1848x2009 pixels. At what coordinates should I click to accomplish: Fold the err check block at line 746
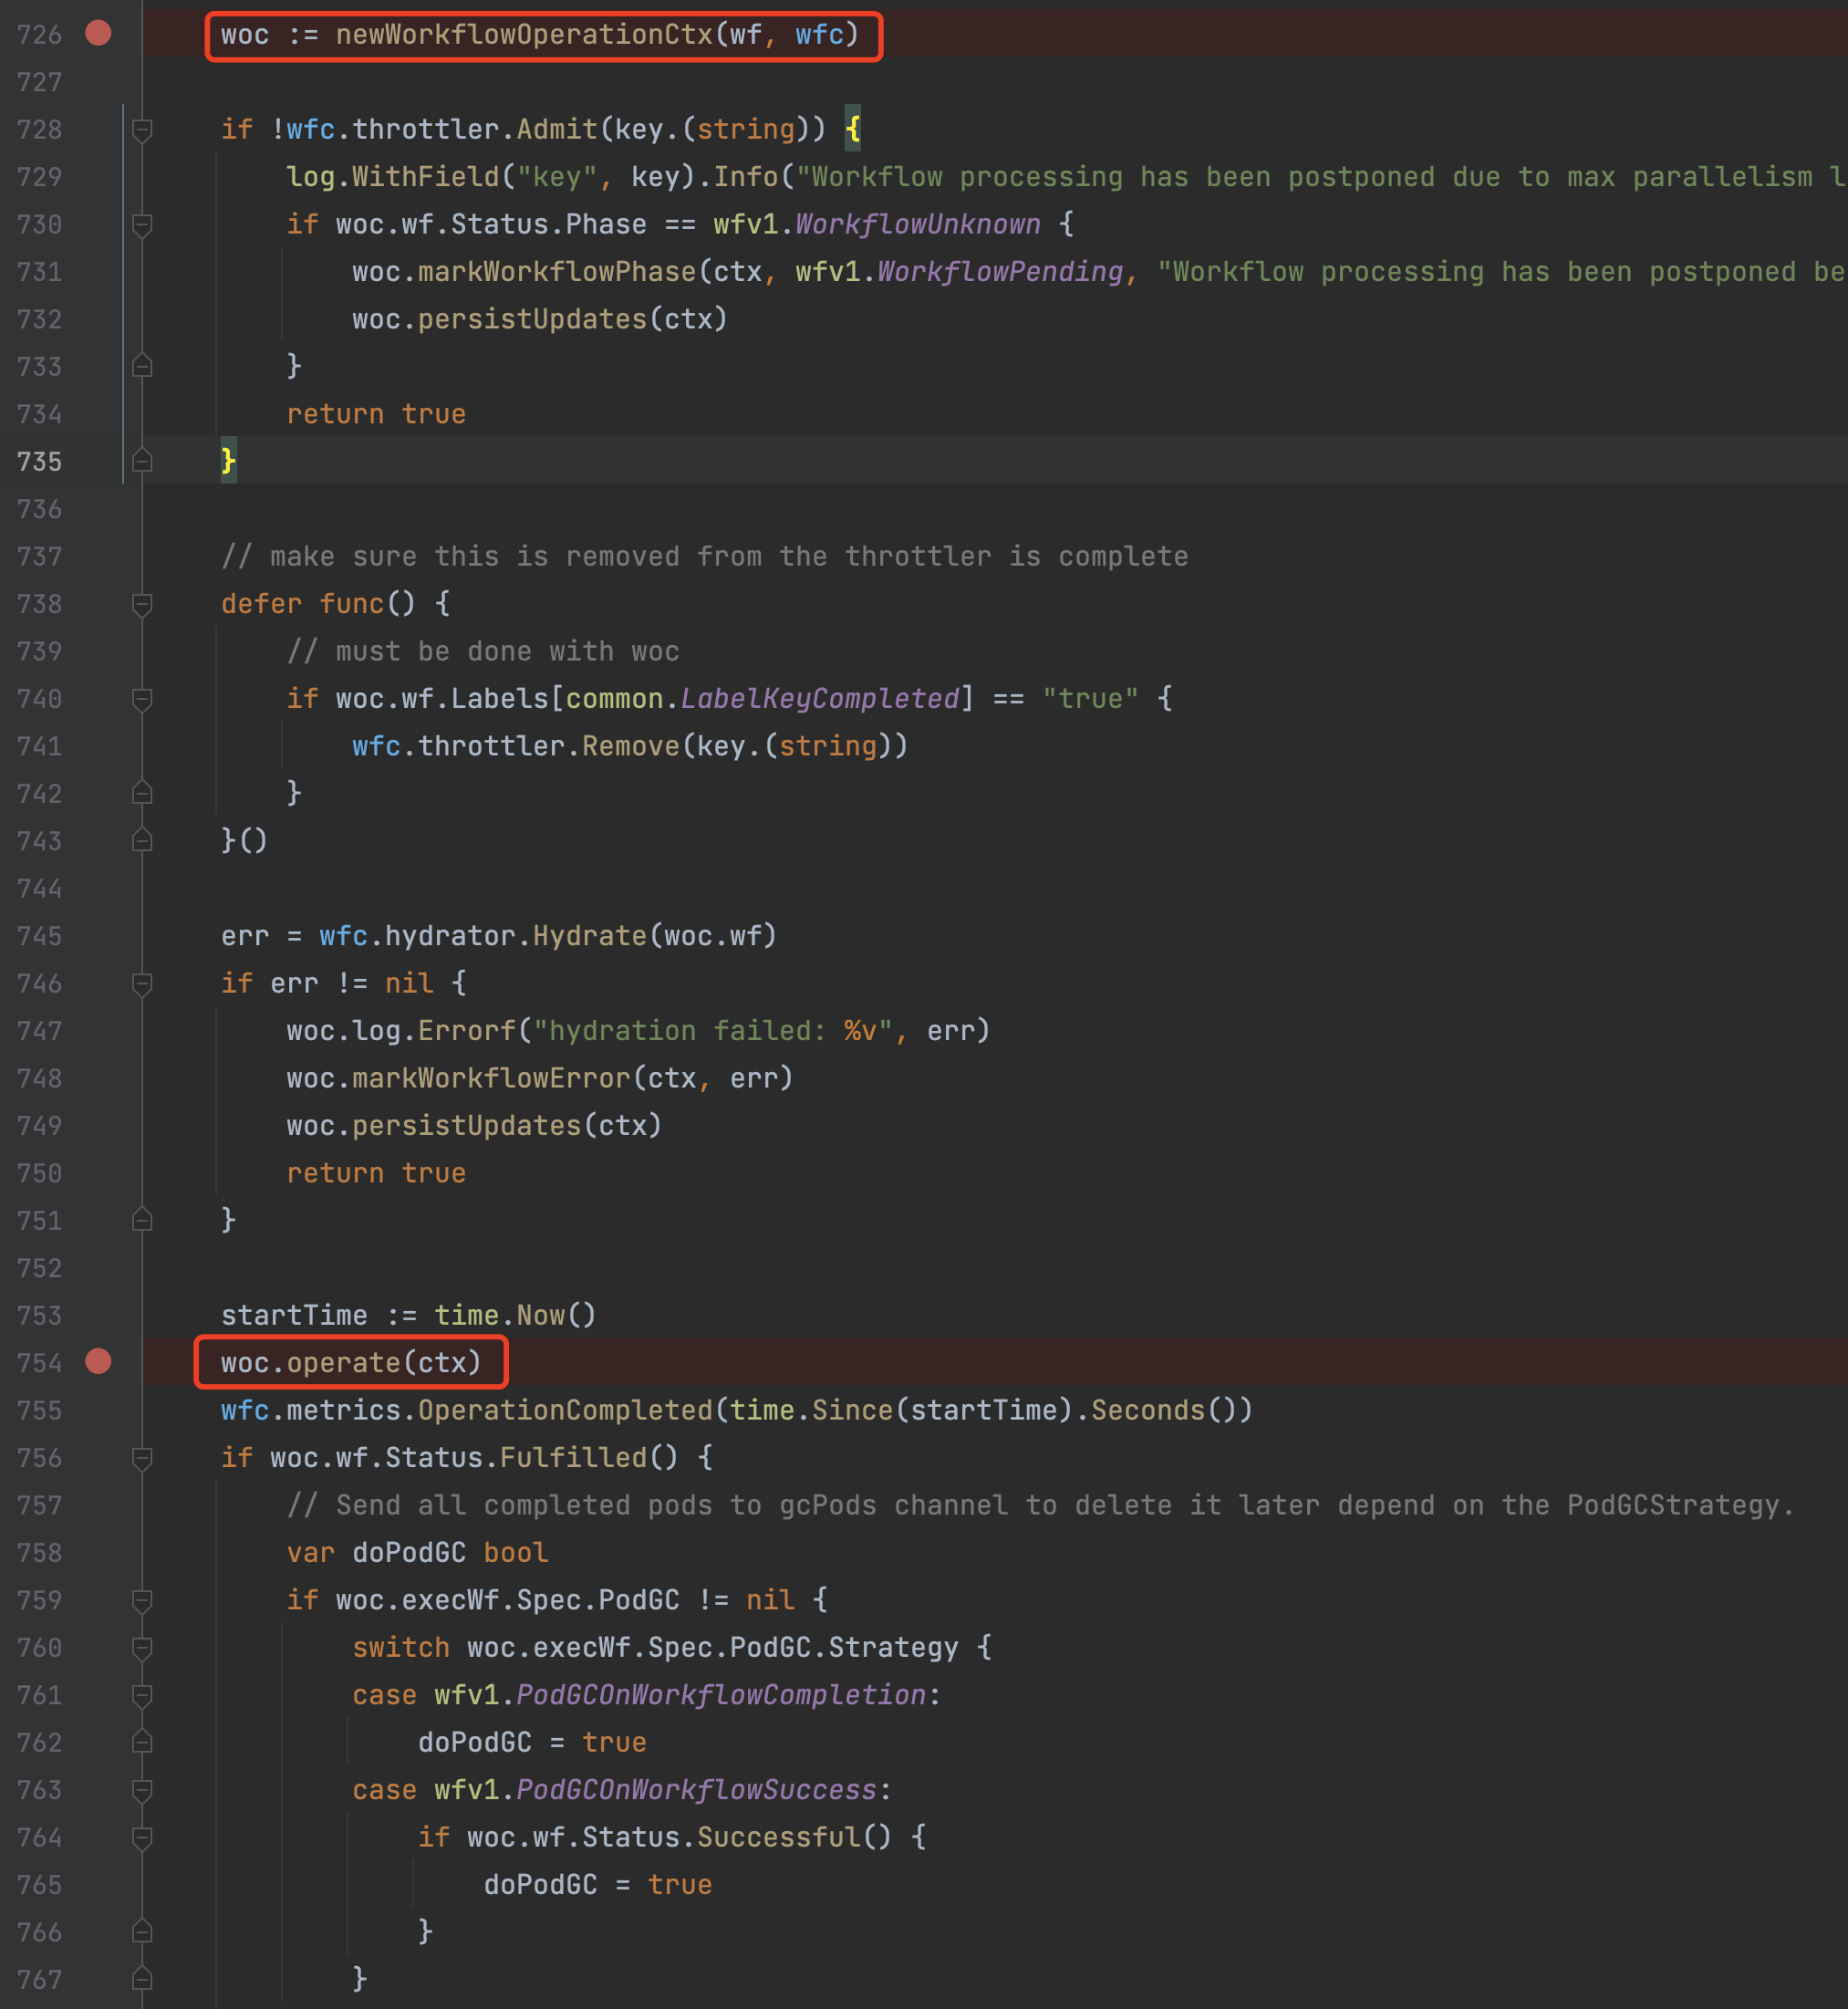[x=142, y=983]
